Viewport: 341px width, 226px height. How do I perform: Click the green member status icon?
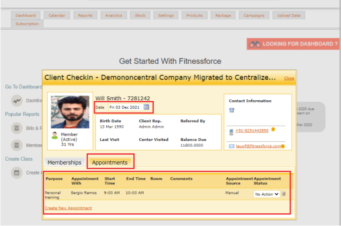coord(55,135)
